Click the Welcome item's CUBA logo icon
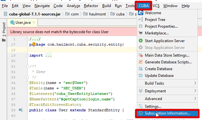The height and width of the screenshot is (120, 202). (141, 13)
